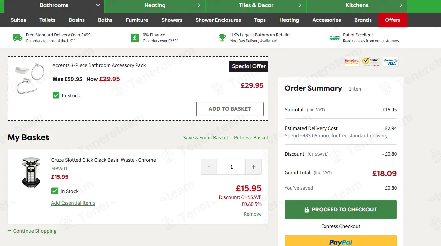
Task: Click Add Essential Items link
Action: point(73,203)
